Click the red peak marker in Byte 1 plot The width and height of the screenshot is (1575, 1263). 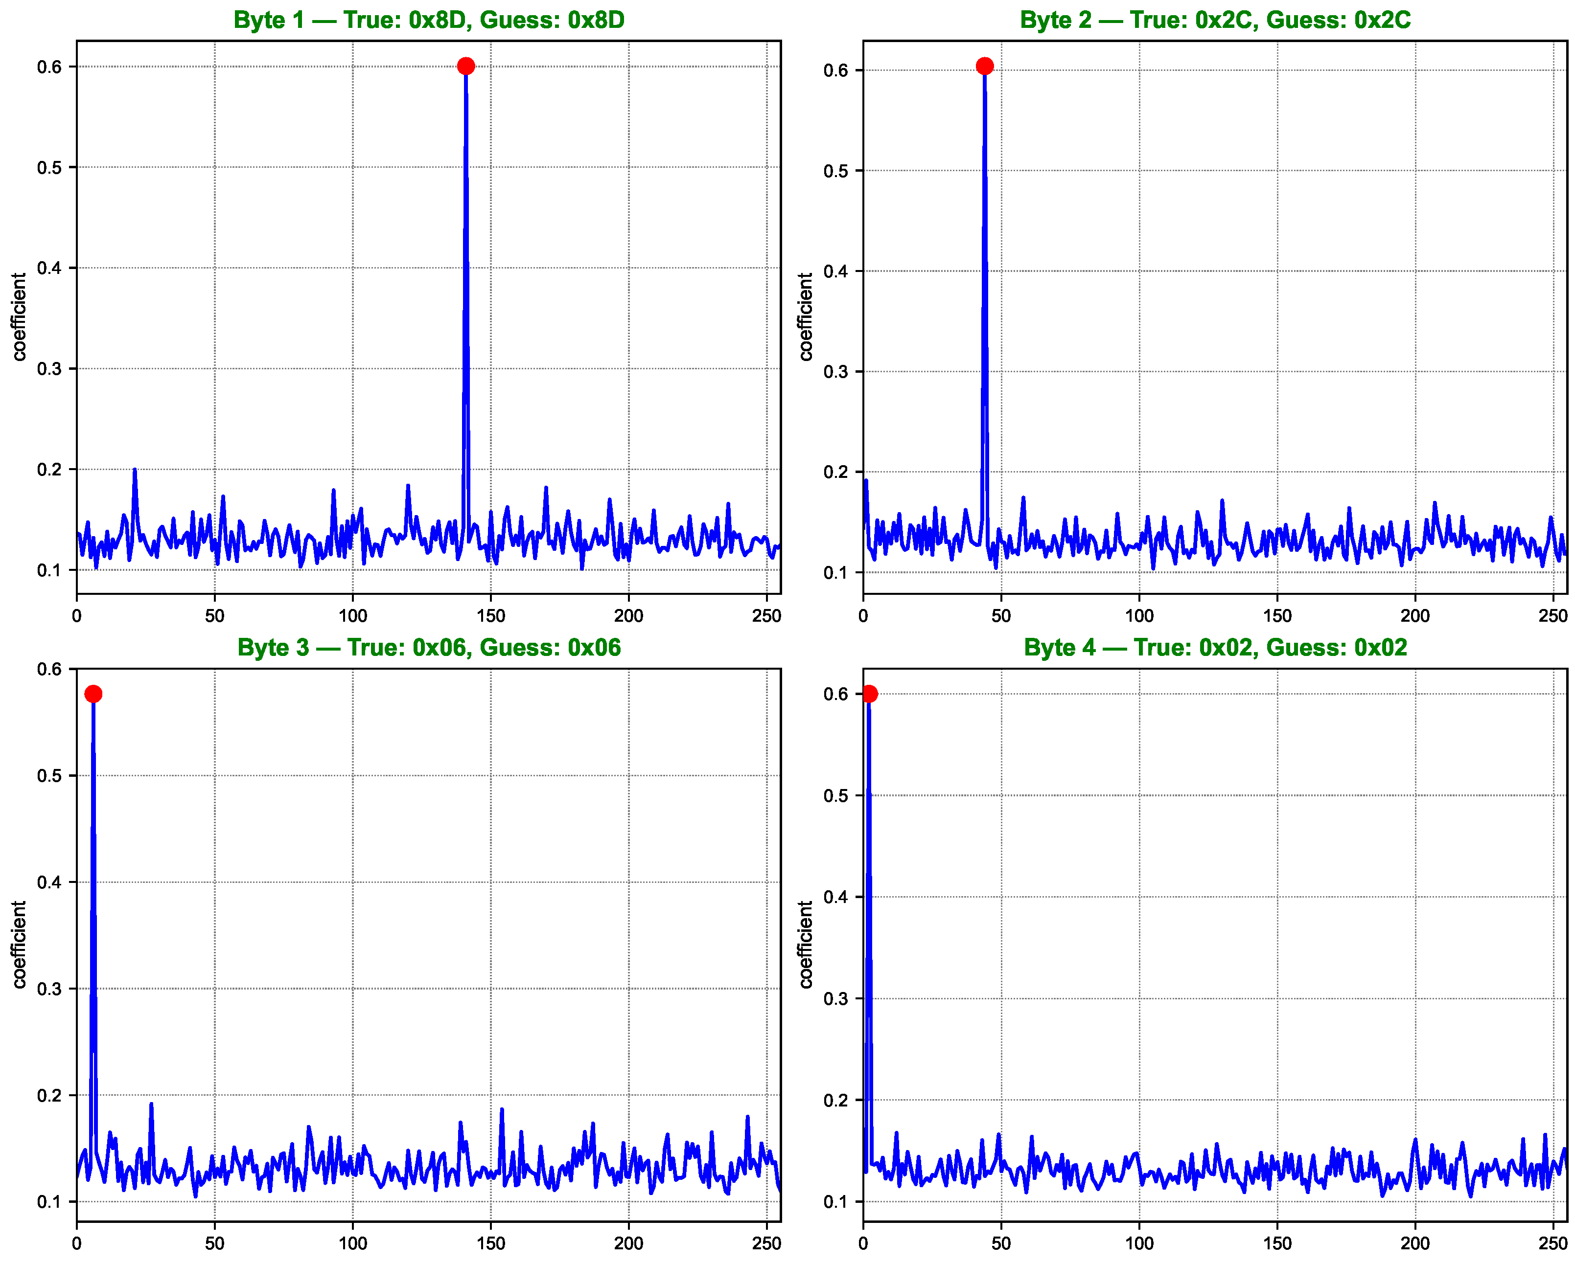pyautogui.click(x=465, y=67)
